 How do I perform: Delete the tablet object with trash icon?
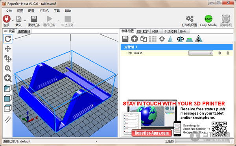point(228,53)
